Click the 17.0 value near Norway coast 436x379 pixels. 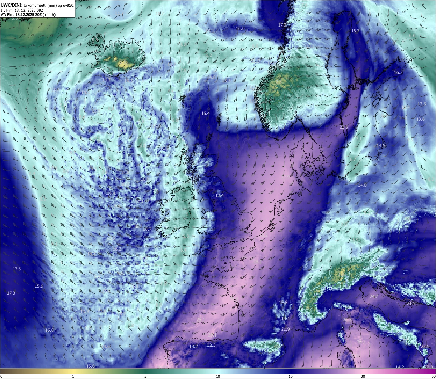(282, 25)
